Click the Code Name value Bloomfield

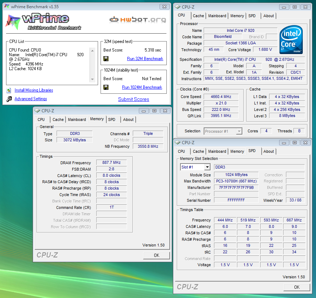click(223, 37)
